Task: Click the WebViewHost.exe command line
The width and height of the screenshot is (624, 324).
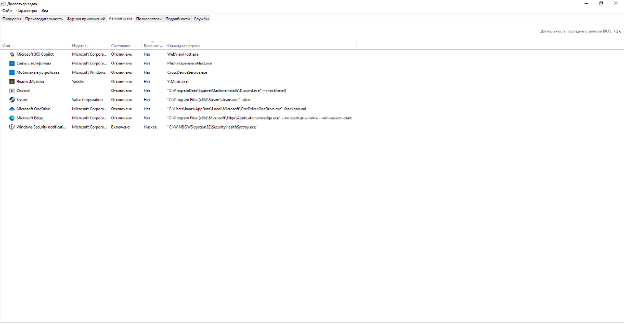Action: click(183, 54)
